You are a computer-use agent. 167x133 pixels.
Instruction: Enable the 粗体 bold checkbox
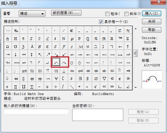(x=107, y=14)
